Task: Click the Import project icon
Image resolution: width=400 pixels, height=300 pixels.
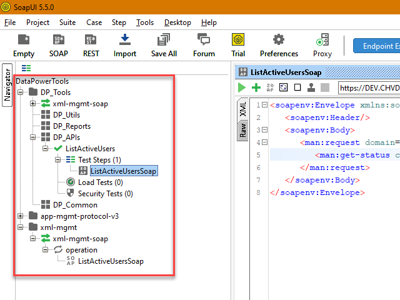Action: coord(125,44)
